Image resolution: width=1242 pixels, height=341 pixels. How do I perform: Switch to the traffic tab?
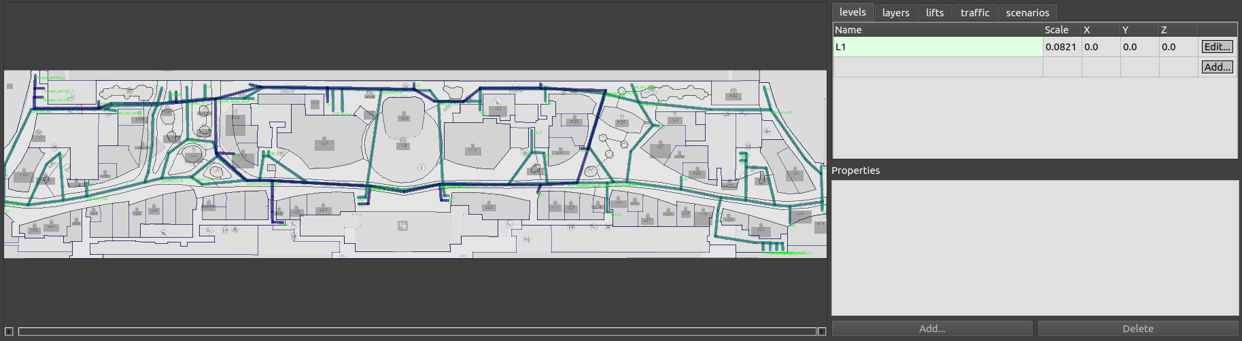coord(975,13)
